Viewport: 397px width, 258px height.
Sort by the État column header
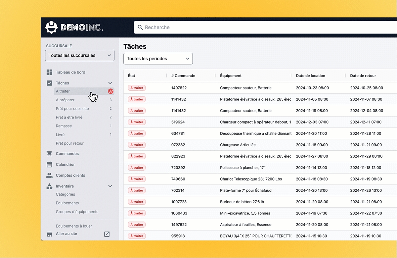[x=132, y=76]
